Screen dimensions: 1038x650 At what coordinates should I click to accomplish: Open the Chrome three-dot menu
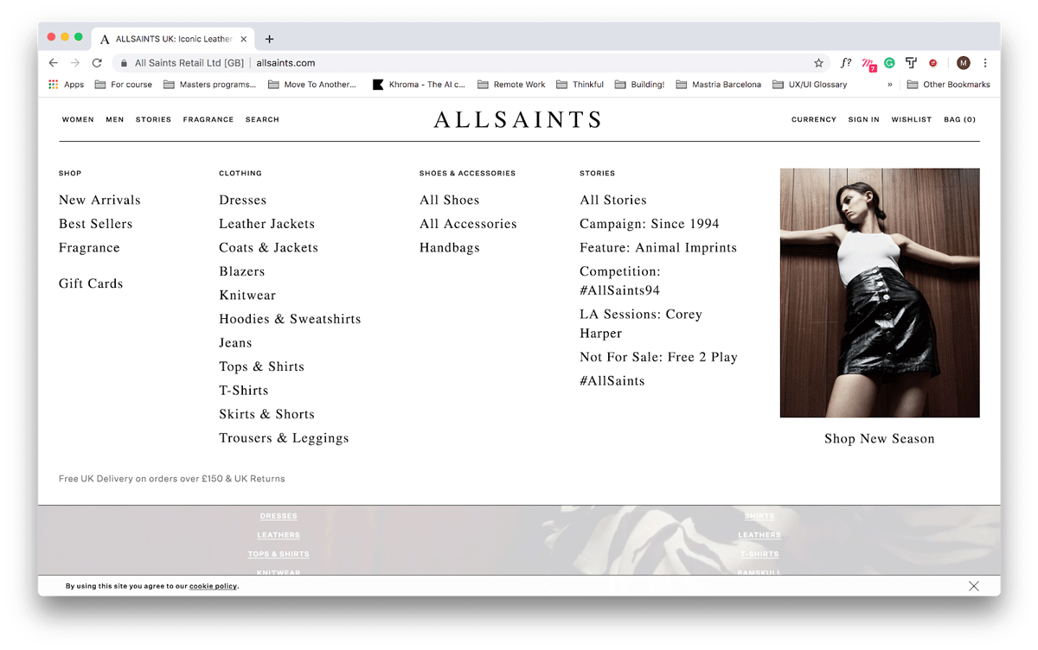point(984,62)
